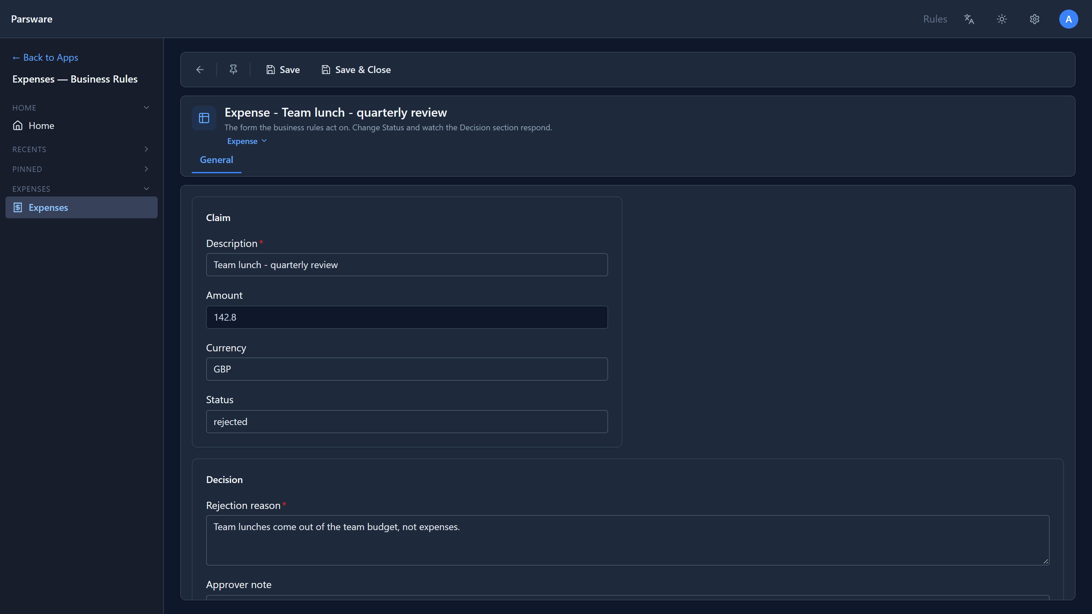Open the language translation icon
Image resolution: width=1092 pixels, height=614 pixels.
[x=969, y=19]
